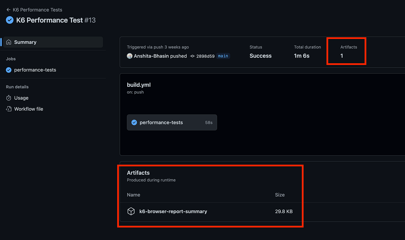Click the Success status text
Viewport: 405px width, 240px height.
tap(261, 56)
